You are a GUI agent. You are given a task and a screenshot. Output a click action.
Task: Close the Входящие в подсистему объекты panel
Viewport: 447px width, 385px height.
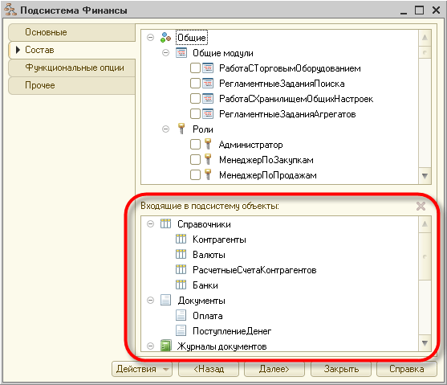(421, 206)
